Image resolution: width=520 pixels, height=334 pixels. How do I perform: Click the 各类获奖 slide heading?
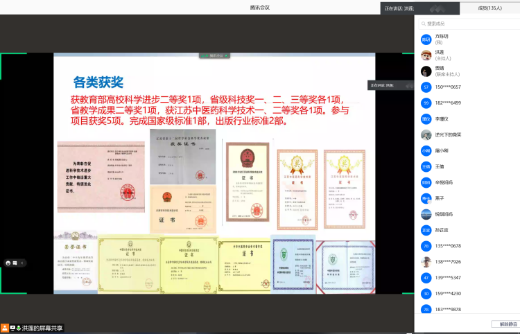(98, 82)
